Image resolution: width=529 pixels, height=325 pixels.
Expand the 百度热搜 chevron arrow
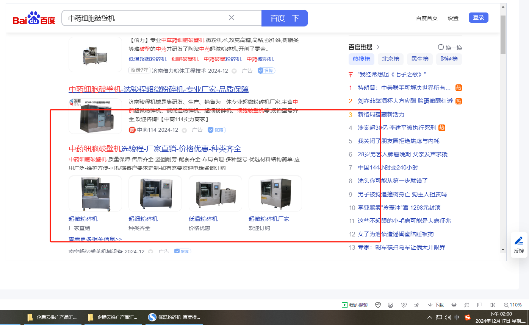378,47
